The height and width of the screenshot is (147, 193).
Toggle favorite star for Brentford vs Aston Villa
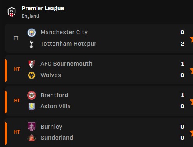(191, 102)
